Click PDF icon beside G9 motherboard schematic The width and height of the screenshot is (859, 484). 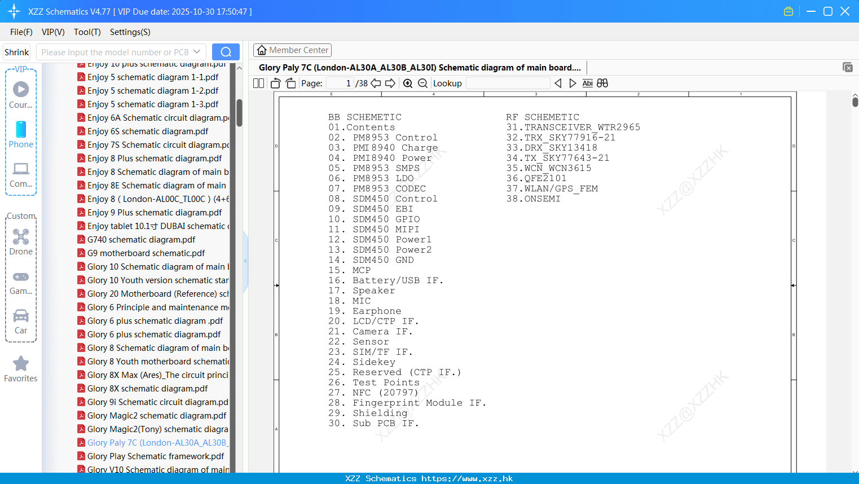pos(81,253)
